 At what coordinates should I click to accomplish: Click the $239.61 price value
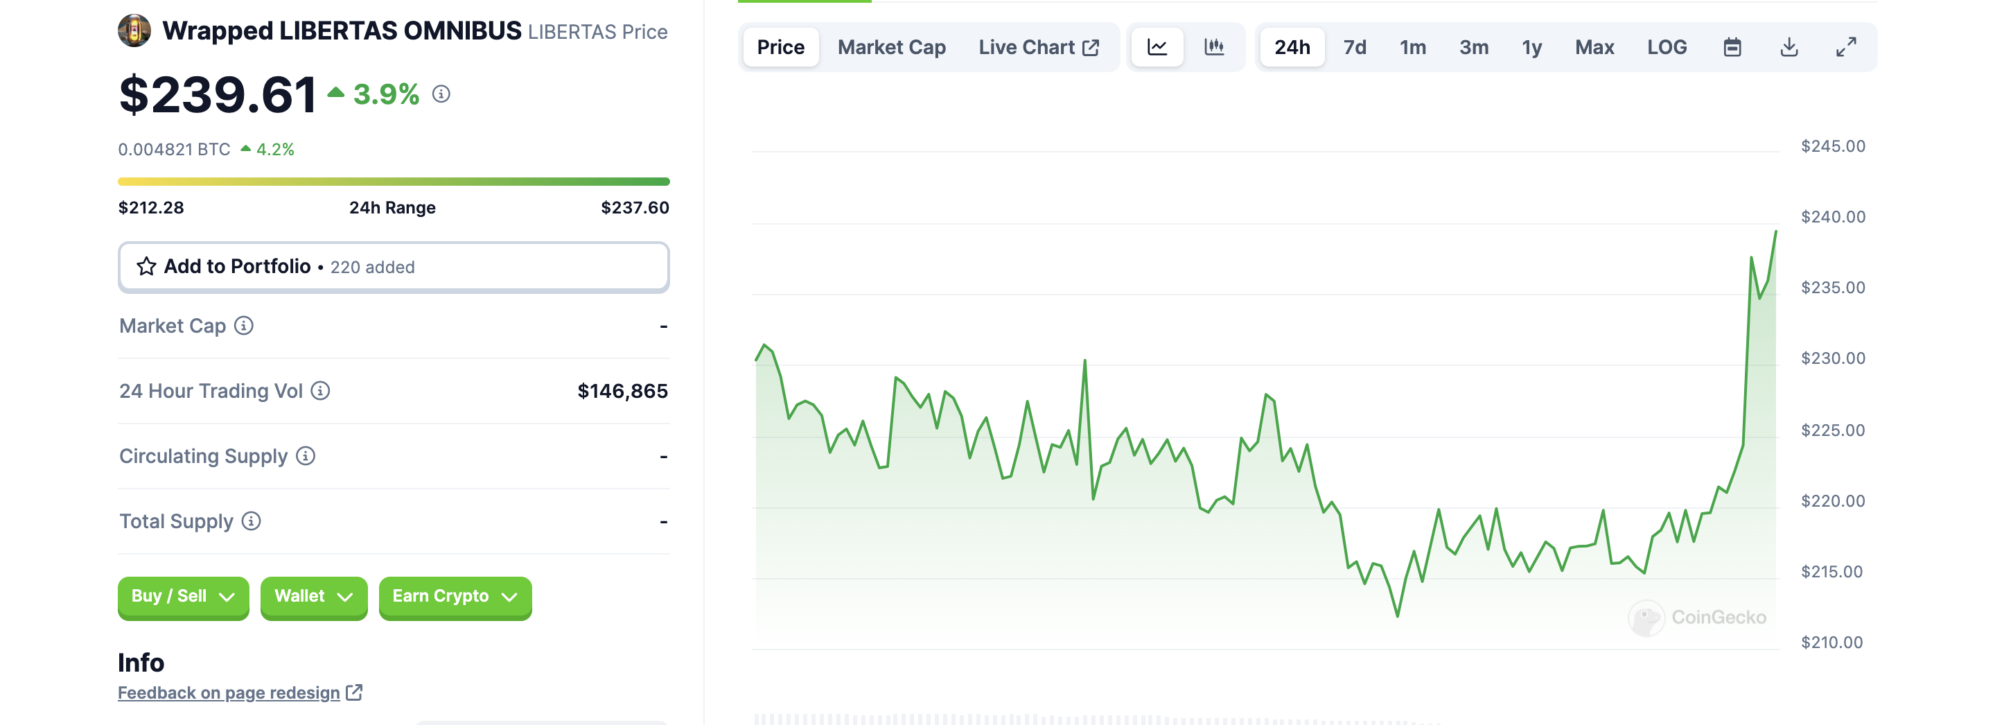click(x=217, y=94)
